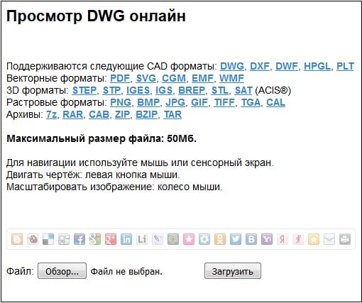Open the TIFF format link
The image size is (362, 303).
224,102
